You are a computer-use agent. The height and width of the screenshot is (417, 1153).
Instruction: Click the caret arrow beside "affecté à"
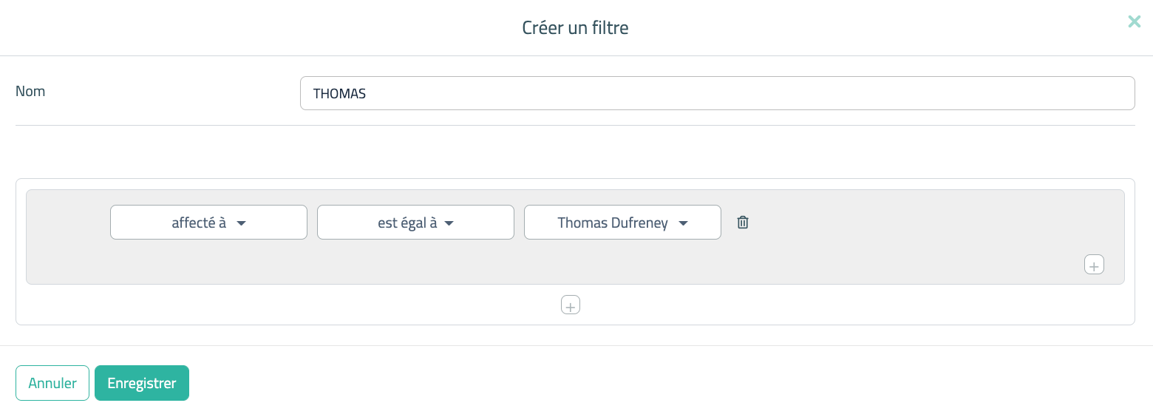241,223
